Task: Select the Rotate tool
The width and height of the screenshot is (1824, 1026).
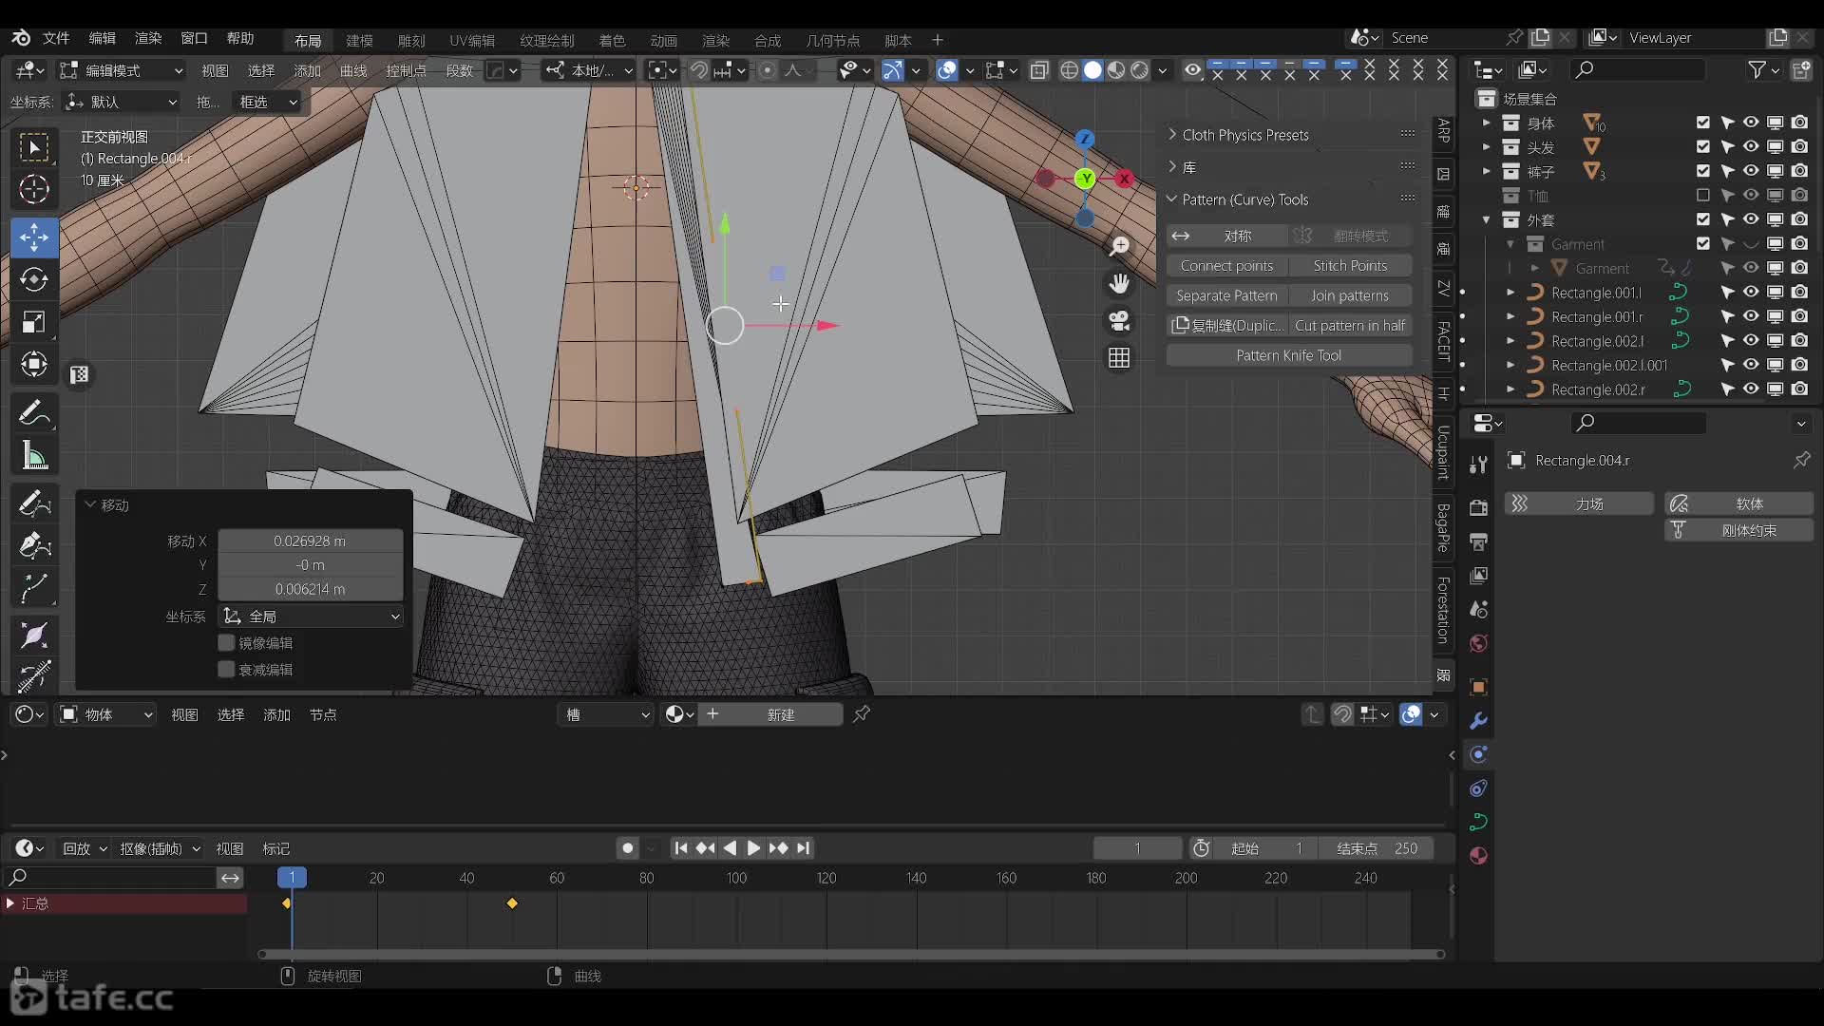Action: [x=34, y=280]
